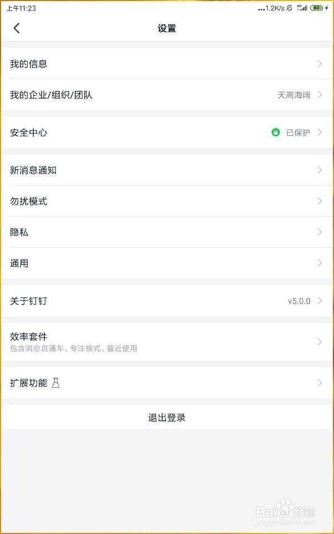Click the green lock protection icon
Image resolution: width=334 pixels, height=534 pixels.
(x=276, y=132)
